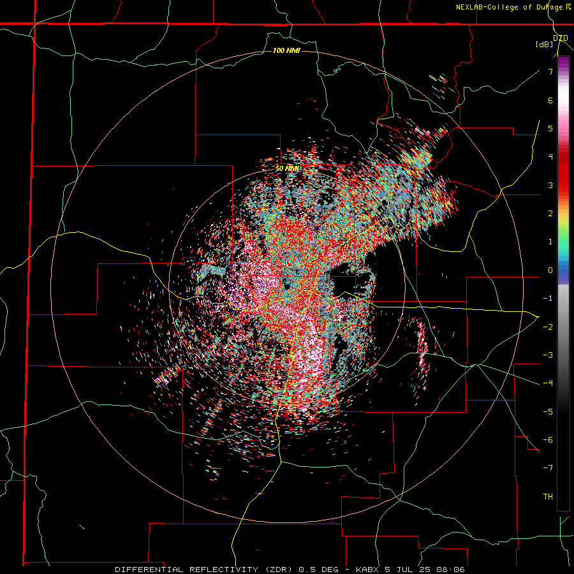Click the 7 value on the color scale
This screenshot has width=574, height=574.
[550, 71]
